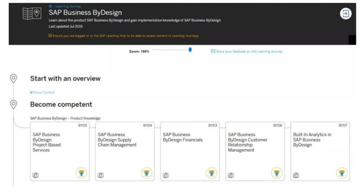Open SAP Business ByDesign Supply Chain Management card

coord(125,151)
